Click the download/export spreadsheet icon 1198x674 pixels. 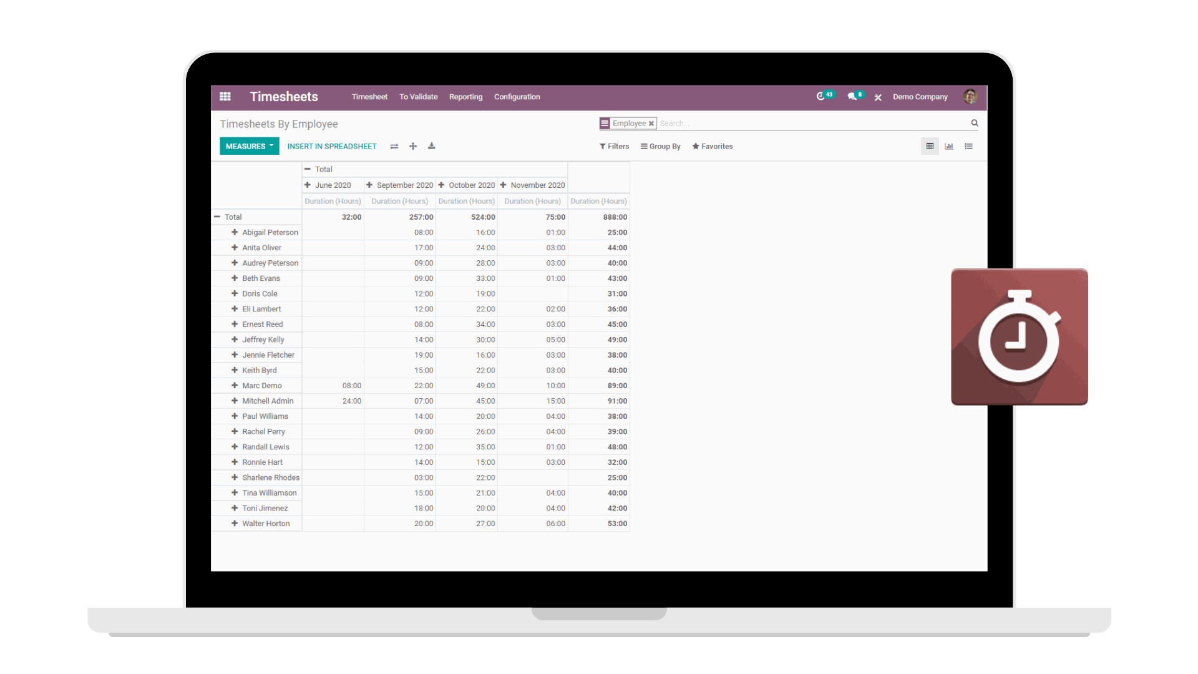pyautogui.click(x=432, y=145)
